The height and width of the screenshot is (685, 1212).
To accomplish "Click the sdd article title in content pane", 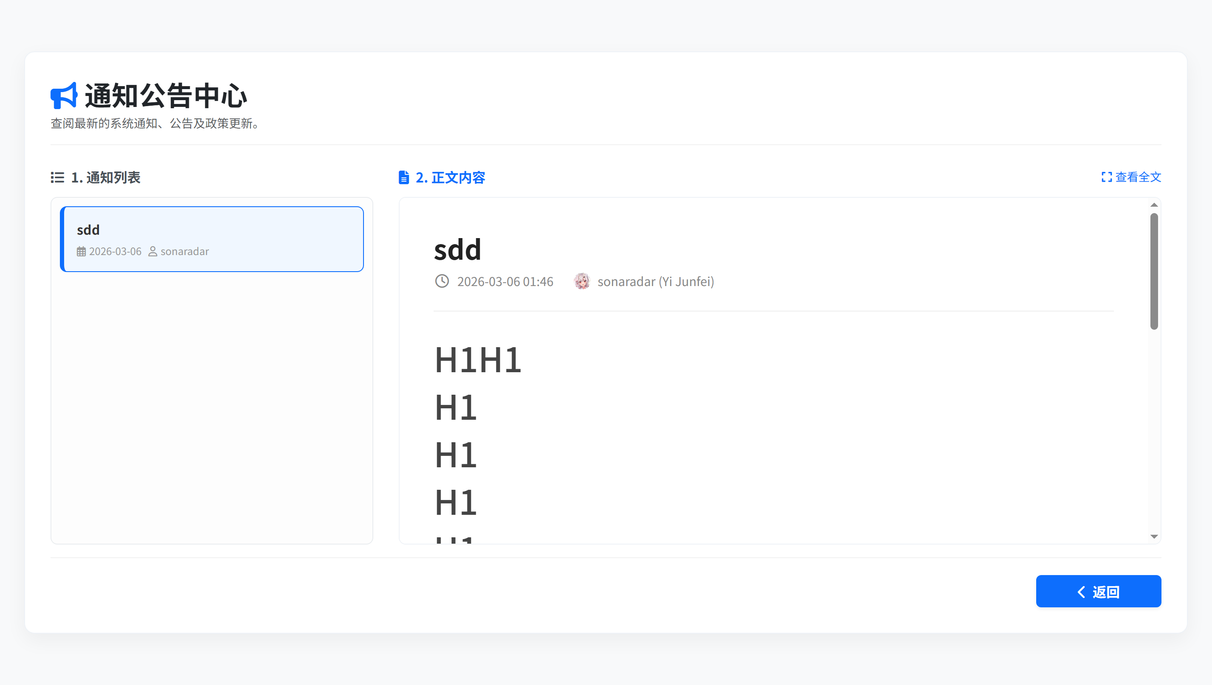I will click(x=457, y=250).
